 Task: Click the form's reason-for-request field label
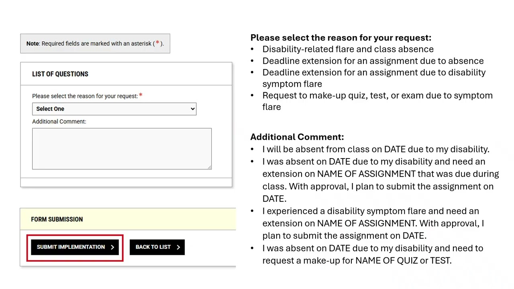tap(85, 96)
